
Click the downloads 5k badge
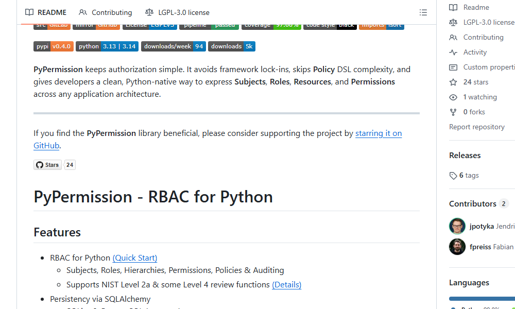pos(232,46)
